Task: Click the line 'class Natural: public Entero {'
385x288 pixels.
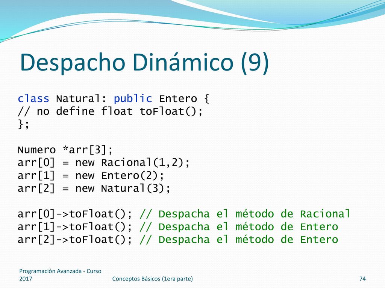Action: (x=114, y=99)
